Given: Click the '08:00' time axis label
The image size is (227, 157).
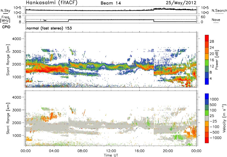Looking at the screenshot, I should point(82,151).
